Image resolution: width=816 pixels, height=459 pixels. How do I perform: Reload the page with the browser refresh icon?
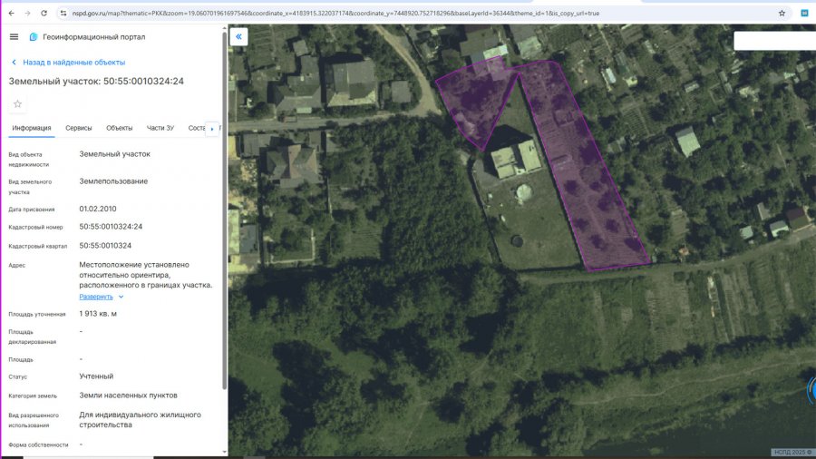pyautogui.click(x=44, y=14)
